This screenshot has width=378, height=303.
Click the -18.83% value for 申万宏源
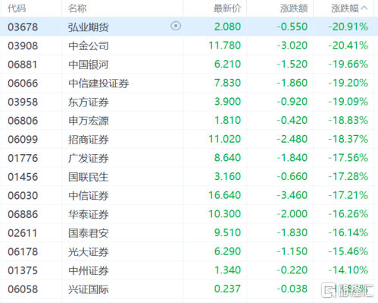click(348, 121)
